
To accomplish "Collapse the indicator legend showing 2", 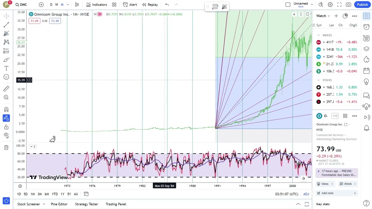I will tap(33, 147).
